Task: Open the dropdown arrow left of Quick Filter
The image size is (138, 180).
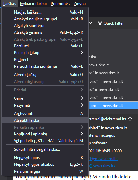Action: 90,23
